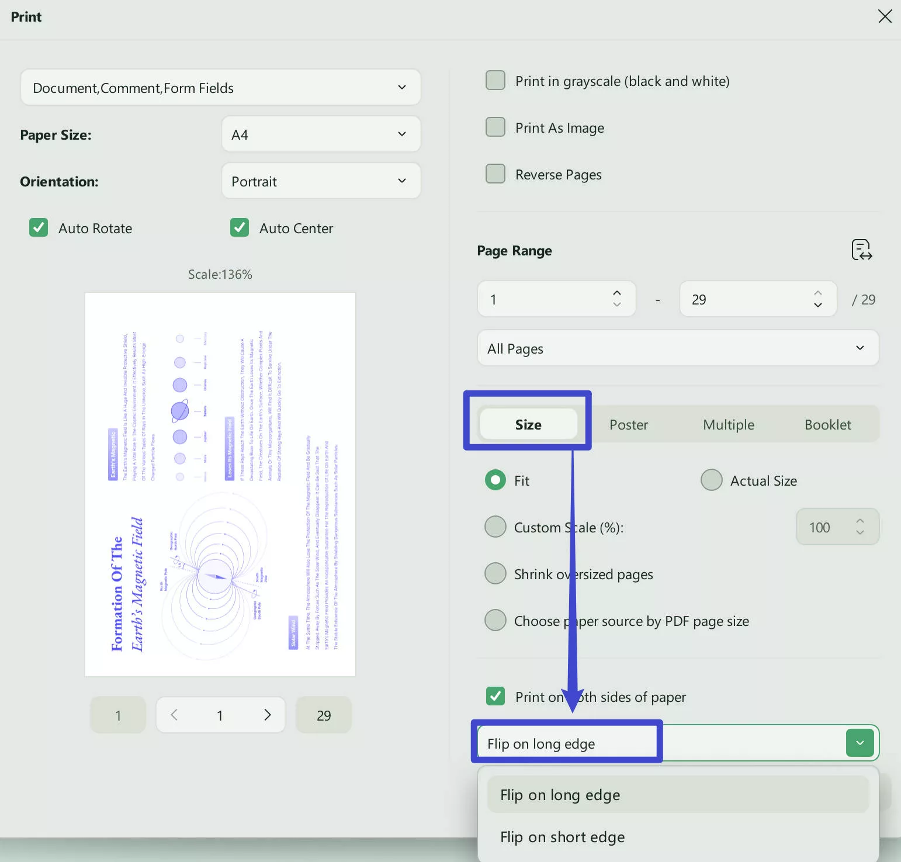
Task: Go to previous preview page arrow
Action: pos(174,715)
